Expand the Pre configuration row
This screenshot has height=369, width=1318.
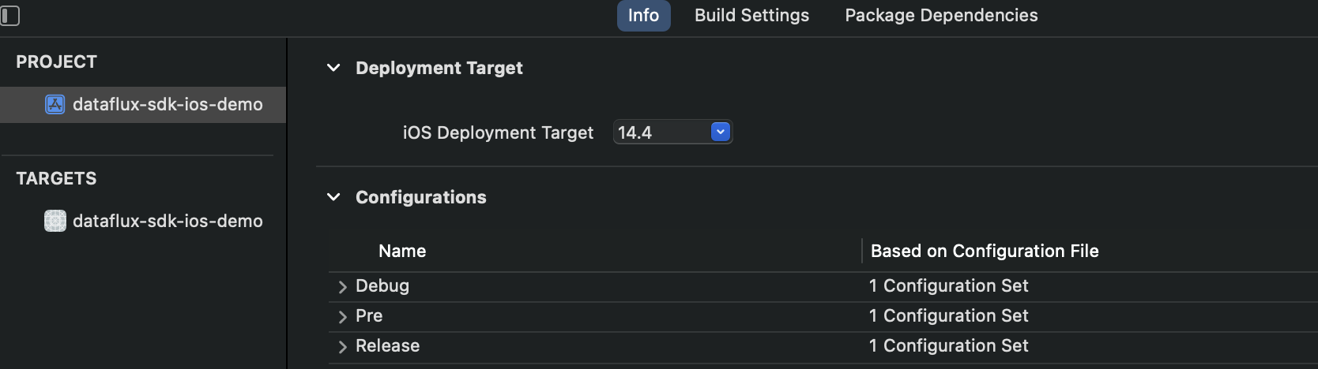pyautogui.click(x=342, y=316)
